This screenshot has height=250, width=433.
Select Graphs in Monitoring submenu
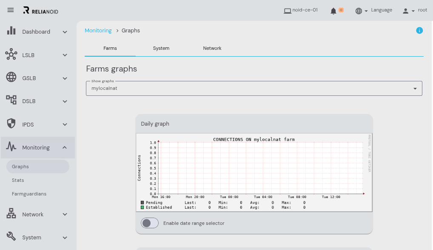click(38, 167)
